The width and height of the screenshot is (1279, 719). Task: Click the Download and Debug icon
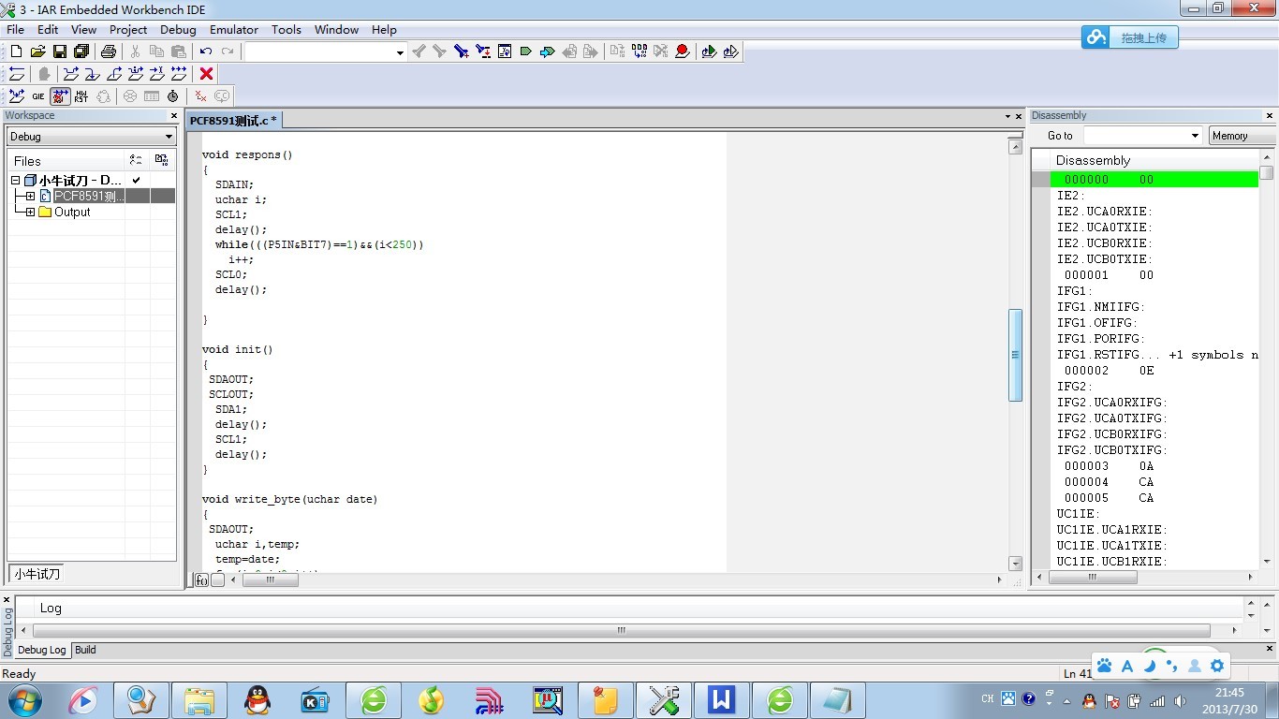(x=709, y=51)
